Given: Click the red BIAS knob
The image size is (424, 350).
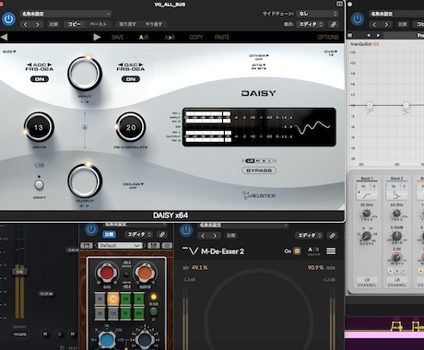Looking at the screenshot, I should pos(106,273).
